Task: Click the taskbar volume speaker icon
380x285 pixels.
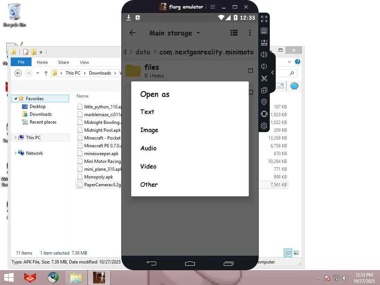Action: [x=345, y=278]
